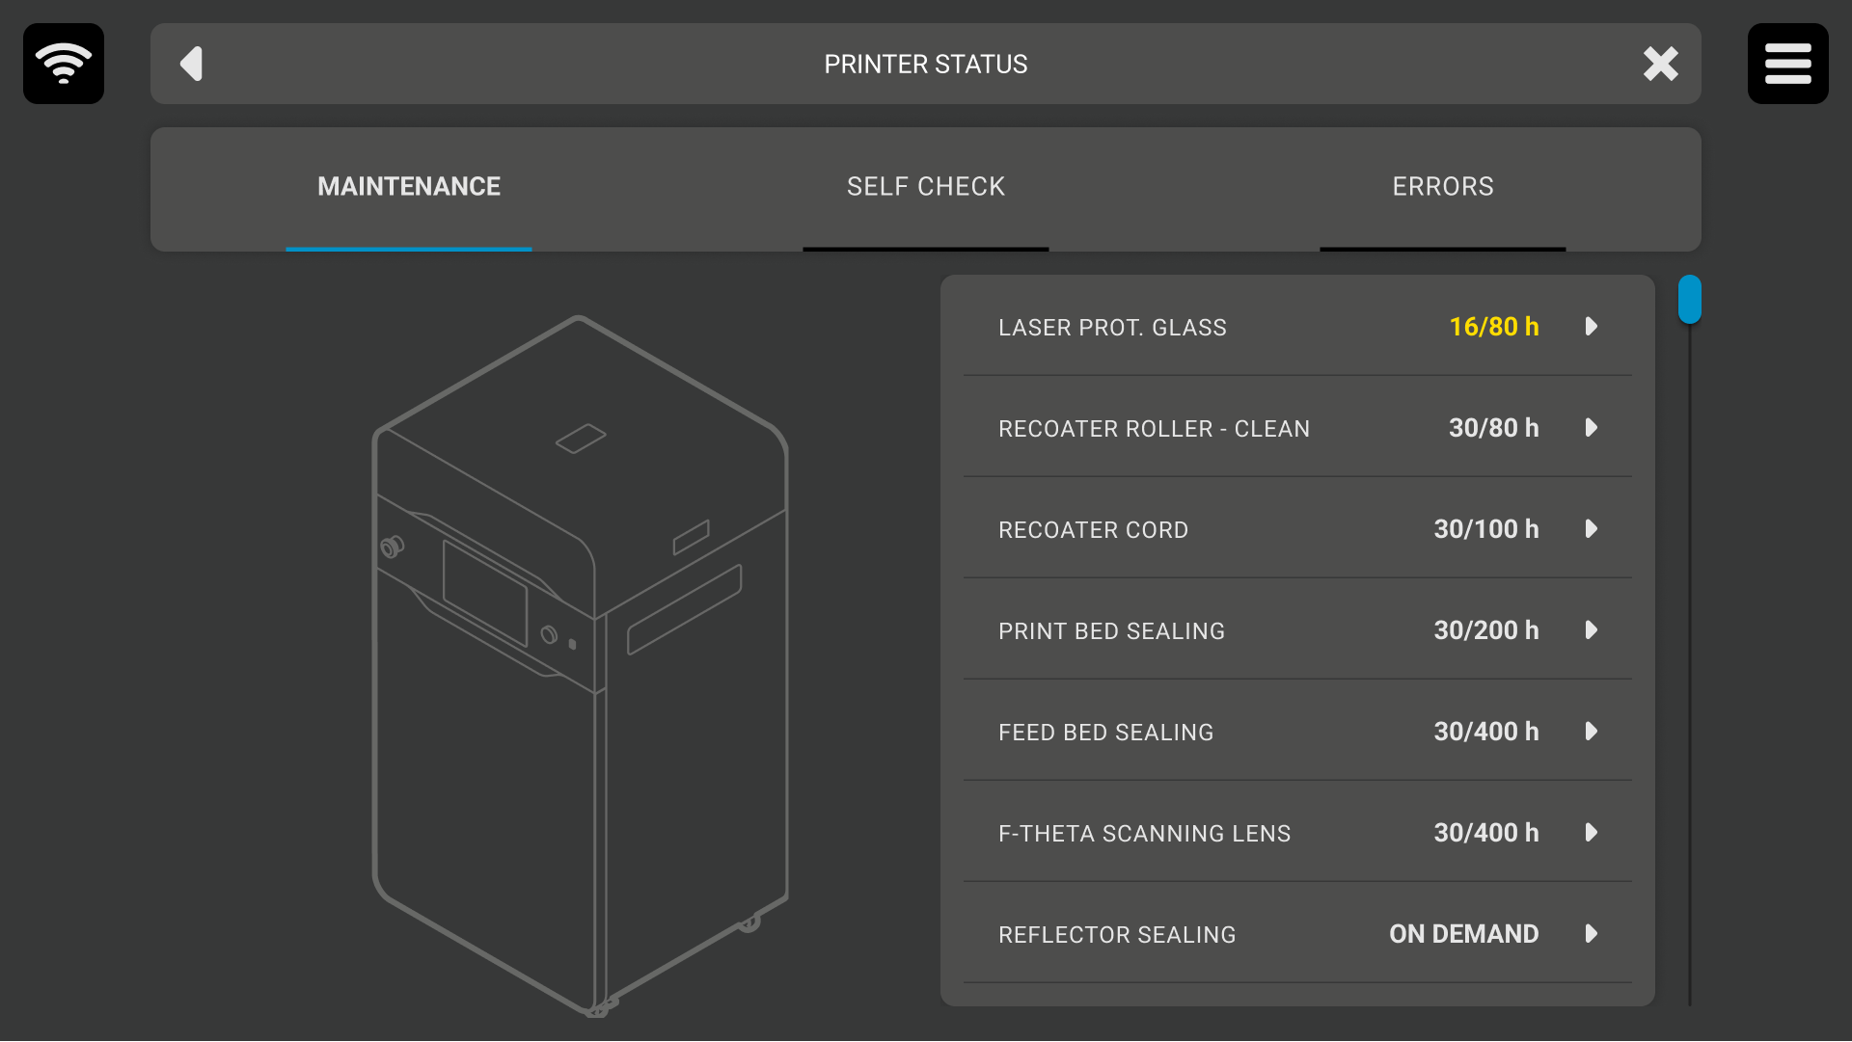Expand Recoater Roller - Clean arrow

click(x=1592, y=428)
